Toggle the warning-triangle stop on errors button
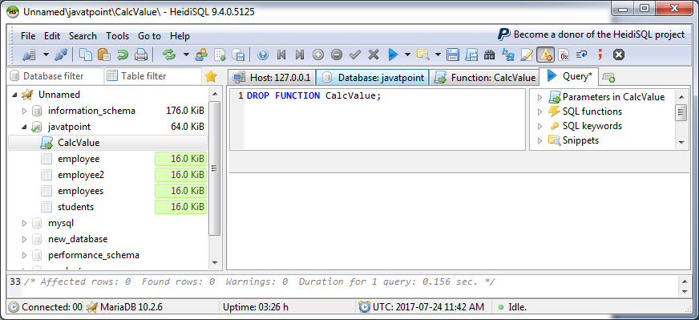The image size is (699, 320). (x=545, y=55)
